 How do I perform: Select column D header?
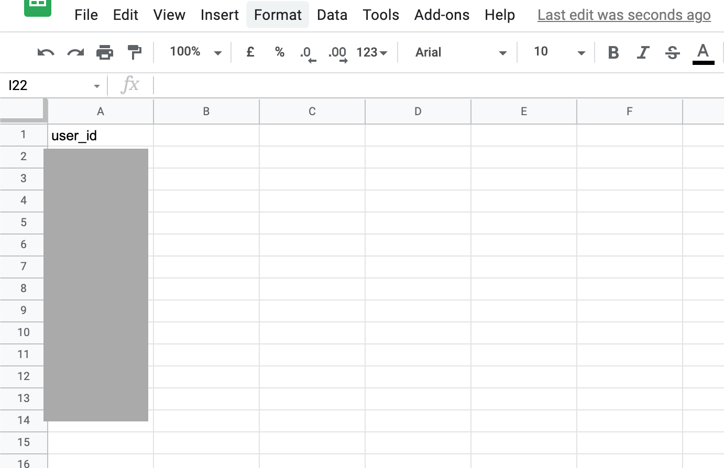coord(418,111)
